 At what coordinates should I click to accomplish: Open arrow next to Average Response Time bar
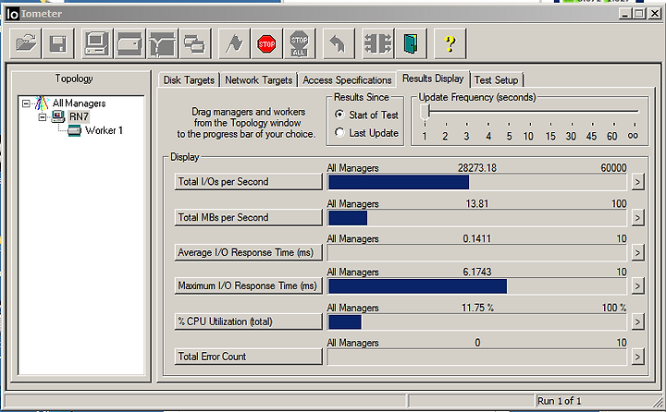tap(637, 253)
